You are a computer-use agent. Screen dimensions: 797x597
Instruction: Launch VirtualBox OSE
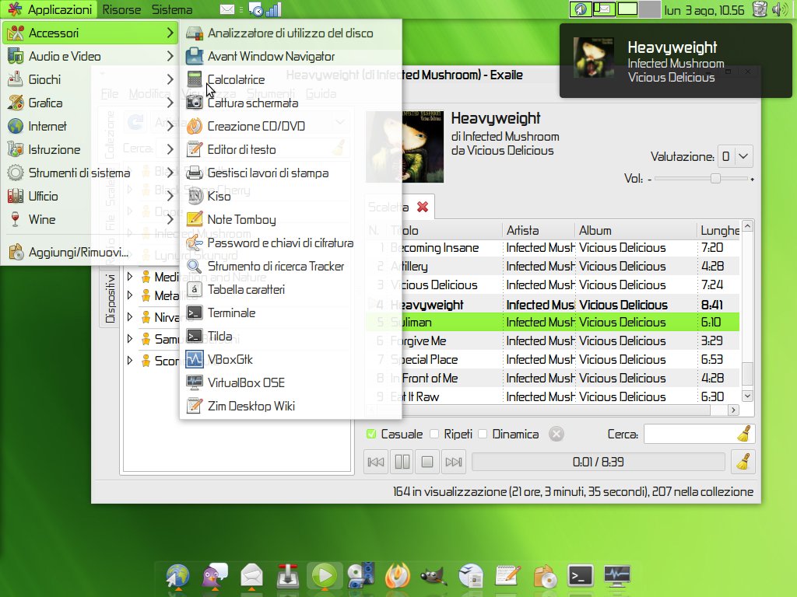(x=291, y=383)
